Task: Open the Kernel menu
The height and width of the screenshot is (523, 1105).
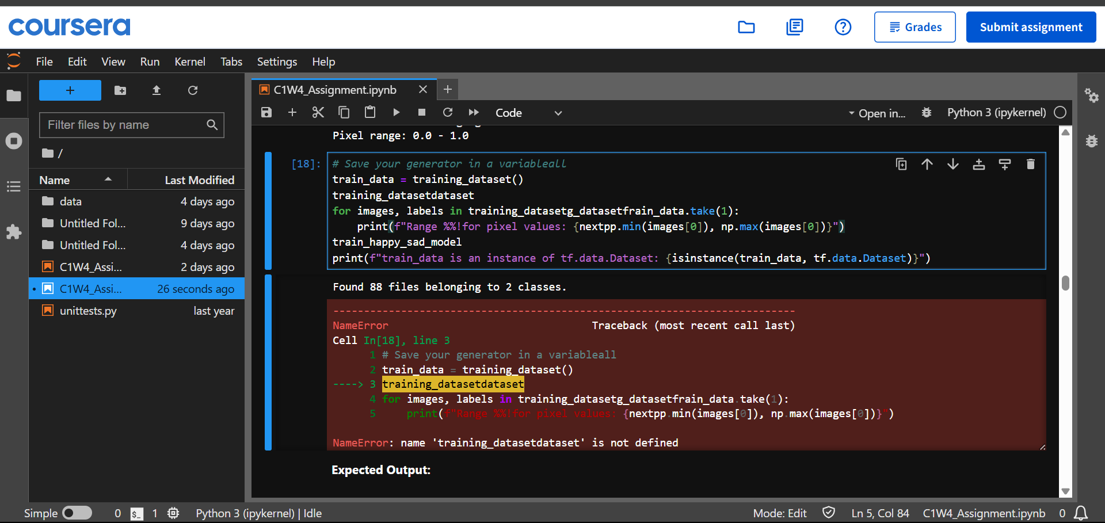Action: pos(189,62)
